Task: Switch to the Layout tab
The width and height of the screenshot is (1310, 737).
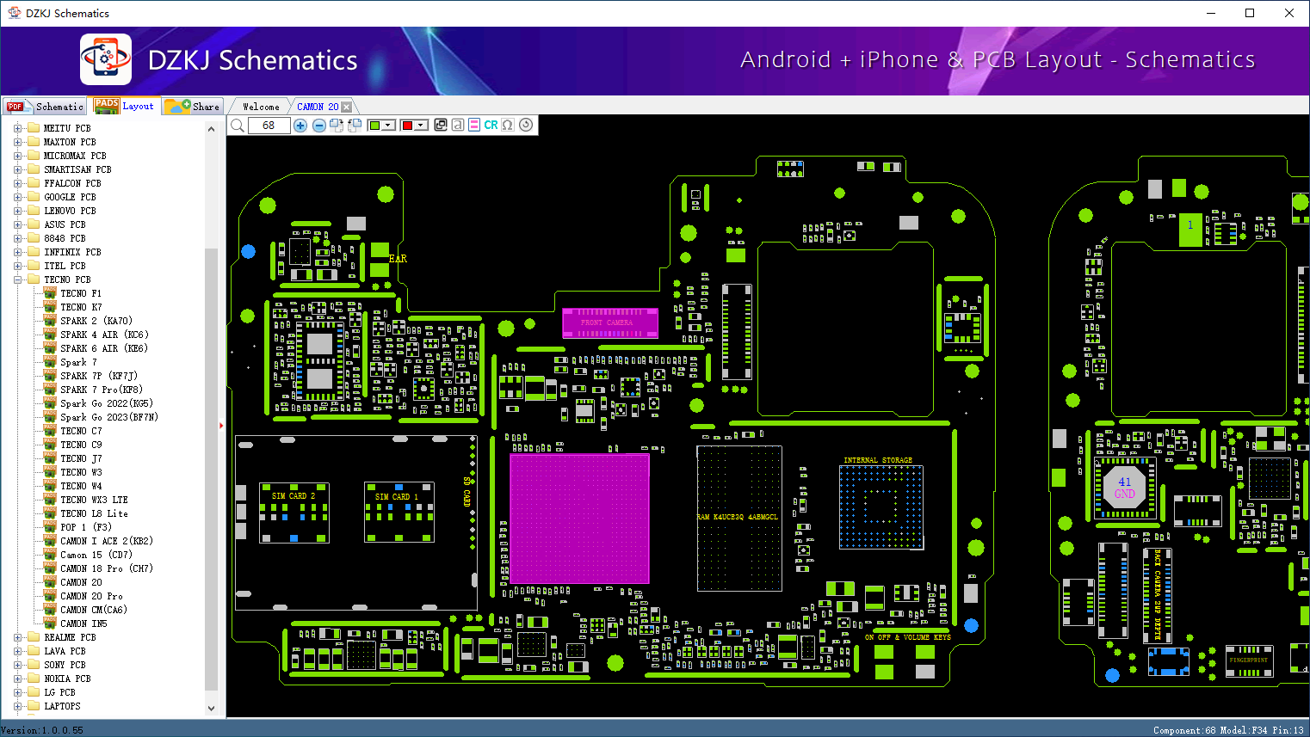Action: tap(125, 106)
